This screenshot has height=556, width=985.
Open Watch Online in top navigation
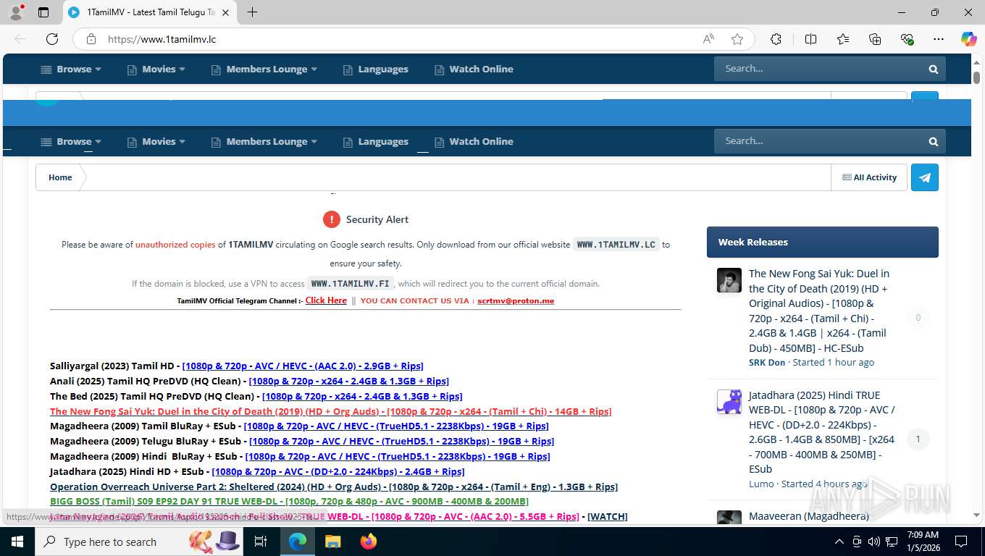pos(474,69)
